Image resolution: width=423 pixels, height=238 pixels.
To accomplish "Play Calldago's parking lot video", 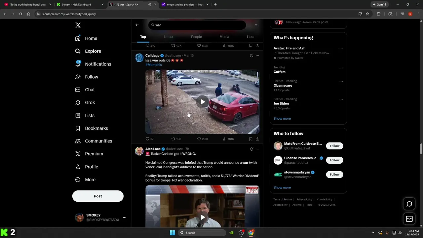I will point(202,102).
